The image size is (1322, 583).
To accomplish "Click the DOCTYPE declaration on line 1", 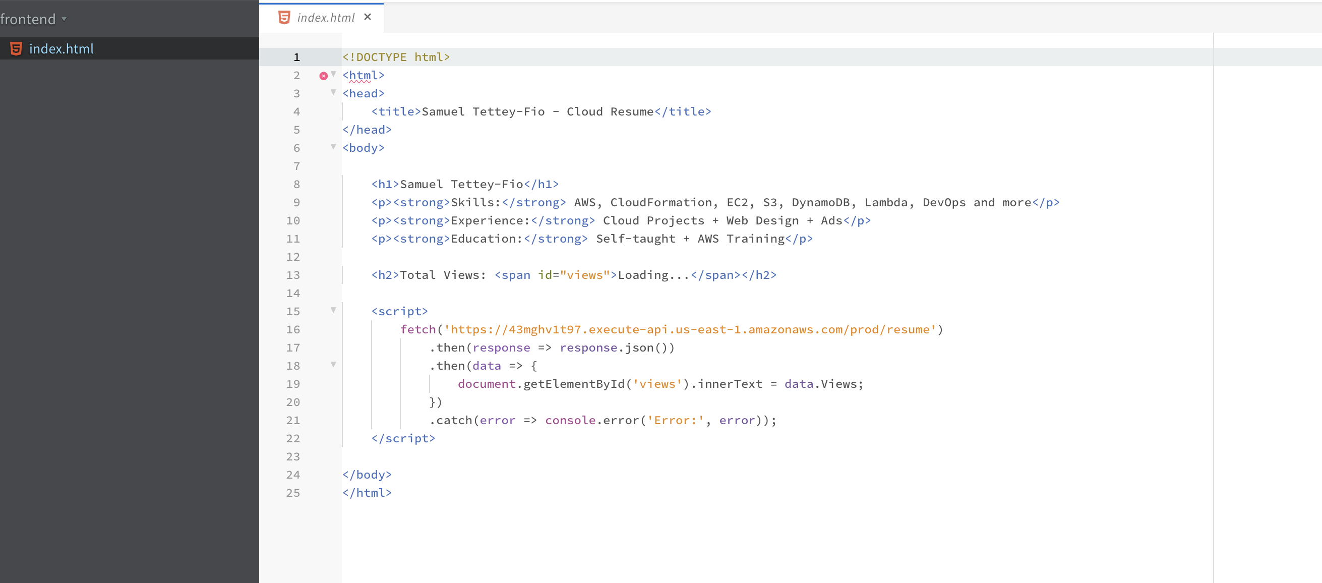I will click(x=396, y=57).
